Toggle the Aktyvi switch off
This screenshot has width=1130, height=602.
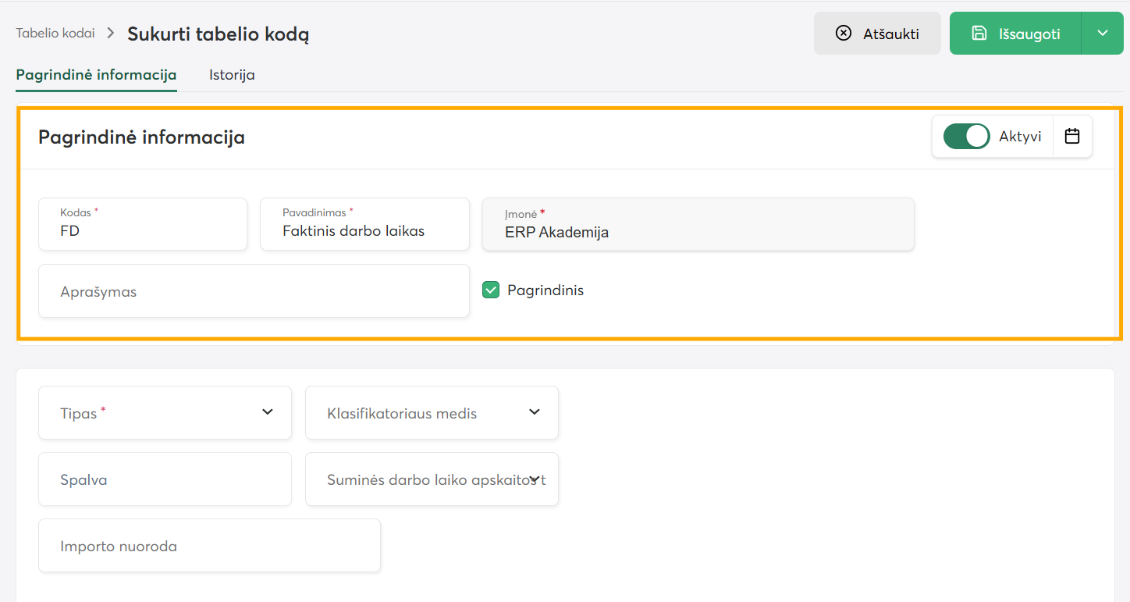pos(966,136)
